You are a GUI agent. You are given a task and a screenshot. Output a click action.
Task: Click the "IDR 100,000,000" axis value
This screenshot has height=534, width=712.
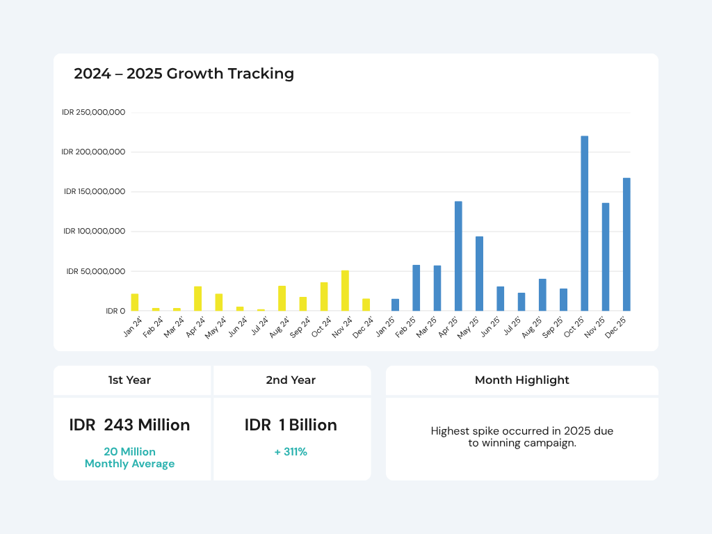[x=95, y=231]
